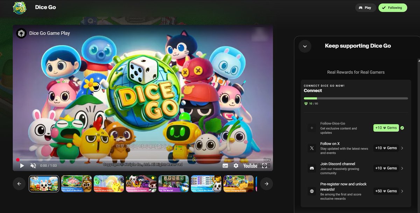Screen dimensions: 420x213
Task: Select the 'Unstoppable in Battle' thumbnail
Action: (141, 184)
